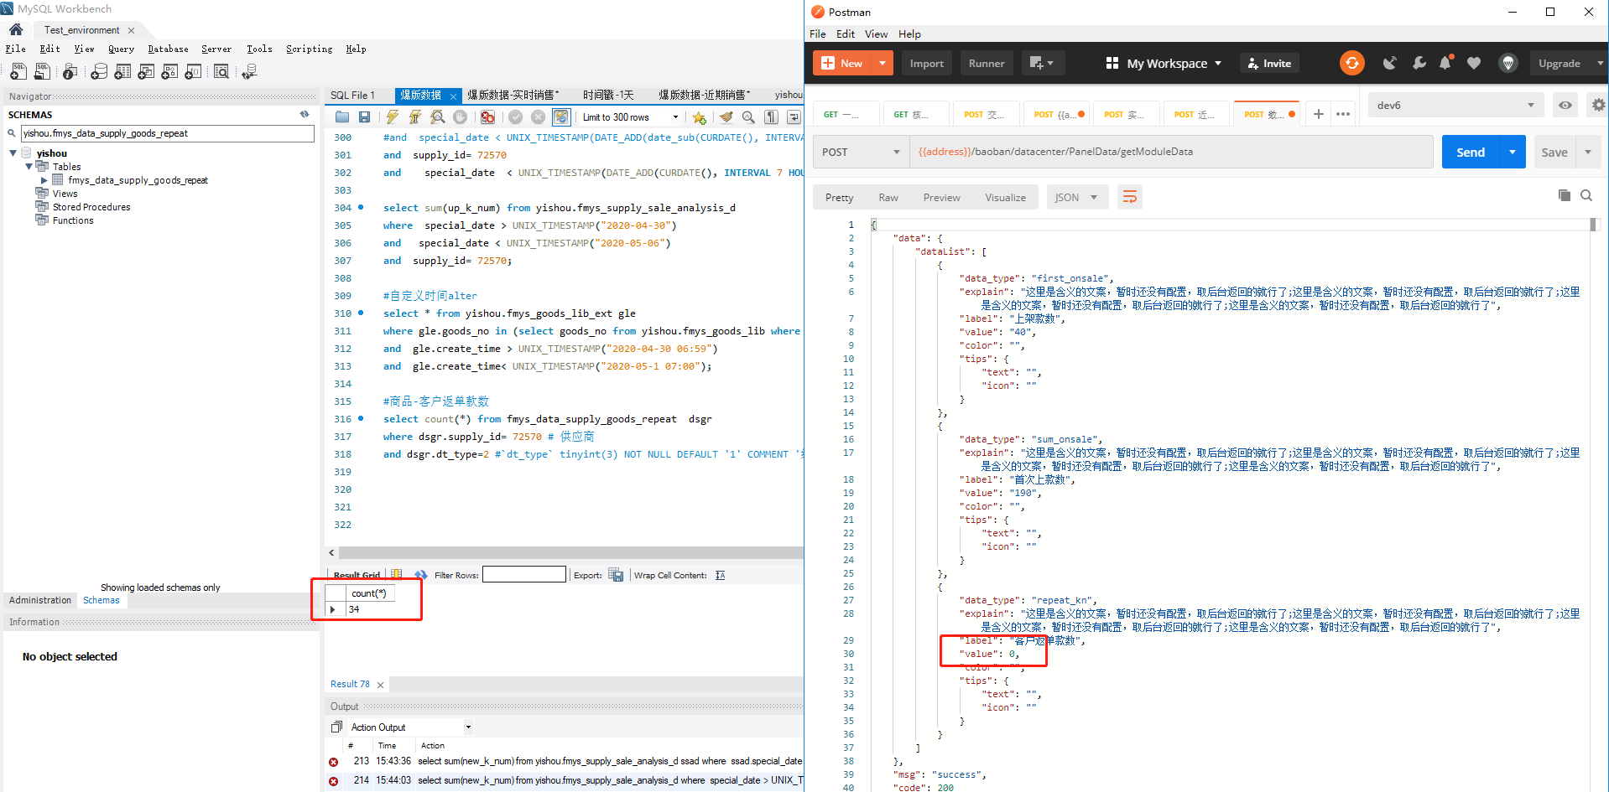Click the explain plan magnifier-lightning icon

click(x=437, y=117)
